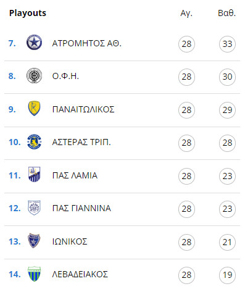Image resolution: width=245 pixels, height=289 pixels.
Task: Click the PAS Lamia striped shield crest
Action: coord(34,175)
